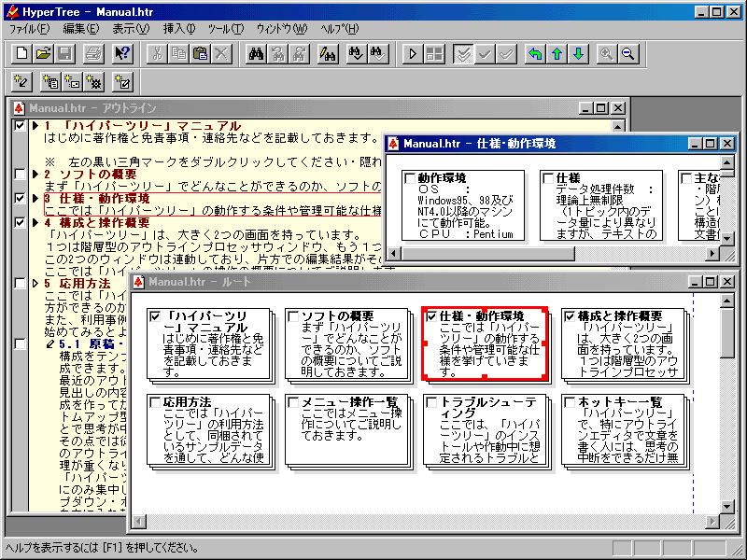Image resolution: width=747 pixels, height=560 pixels.
Task: Collapse outline item 1 triangle marker
Action: (35, 126)
